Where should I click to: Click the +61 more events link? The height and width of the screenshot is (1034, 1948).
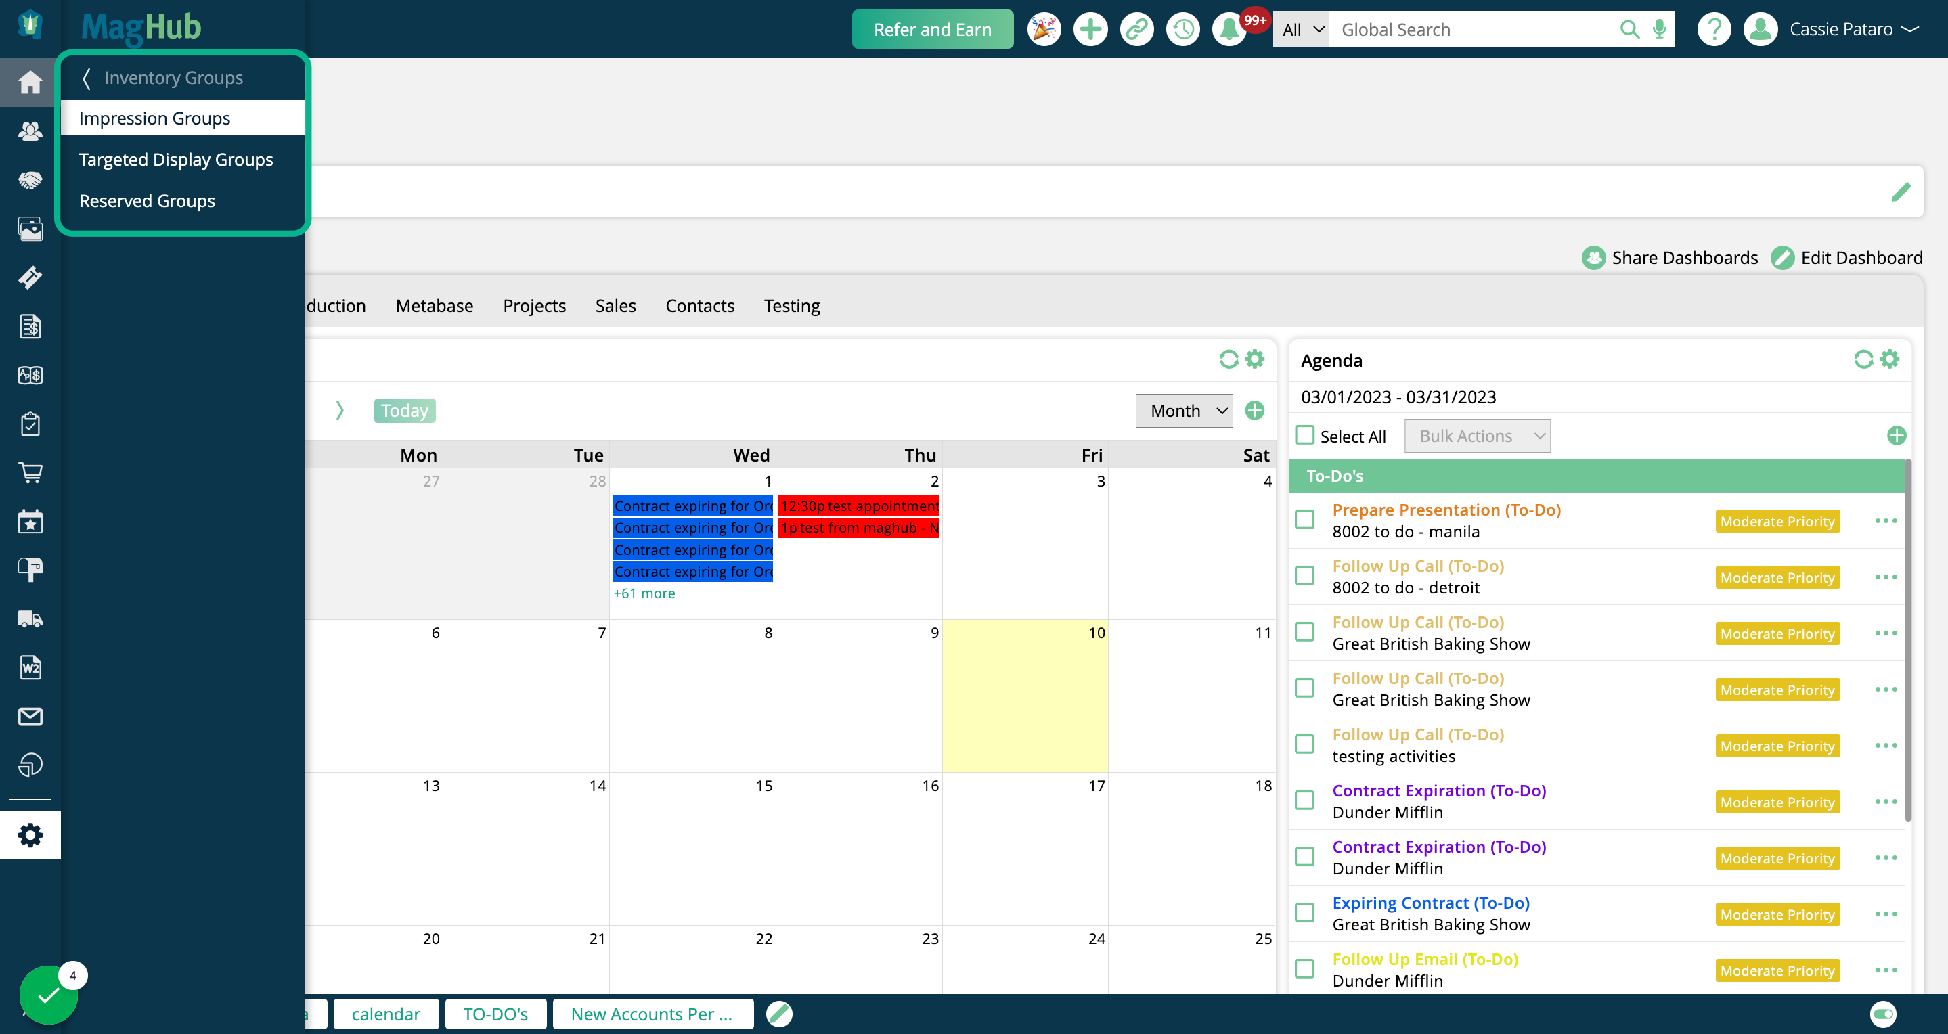(x=644, y=593)
